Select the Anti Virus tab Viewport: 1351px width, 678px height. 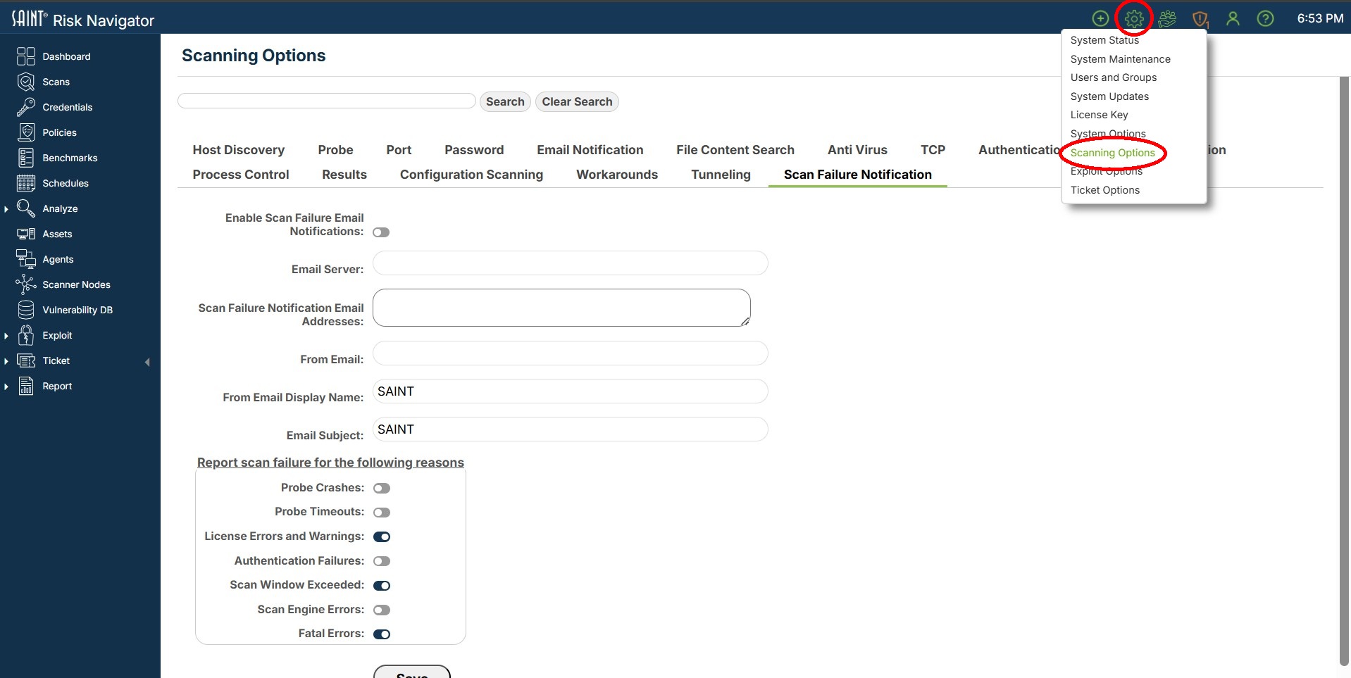click(x=857, y=150)
